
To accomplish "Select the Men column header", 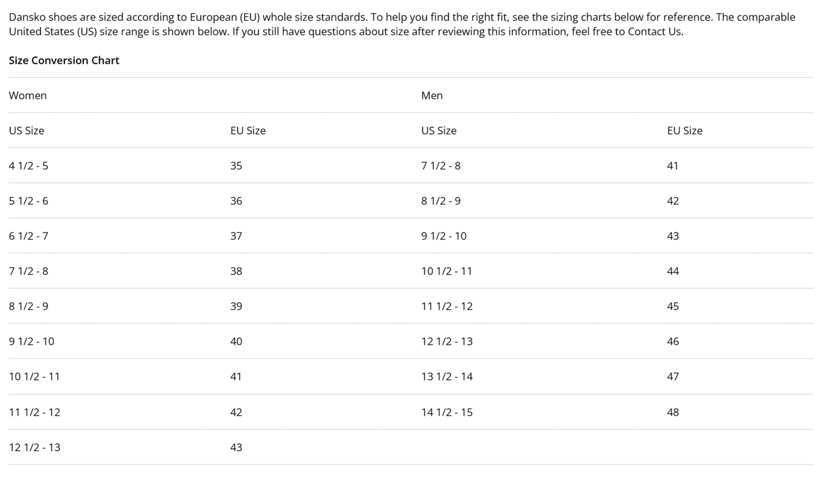I will tap(432, 96).
